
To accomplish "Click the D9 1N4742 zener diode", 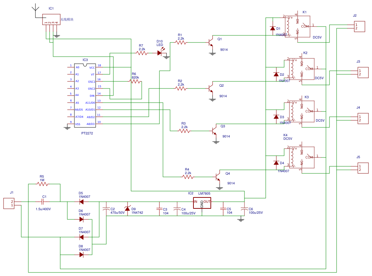I will coord(128,208).
